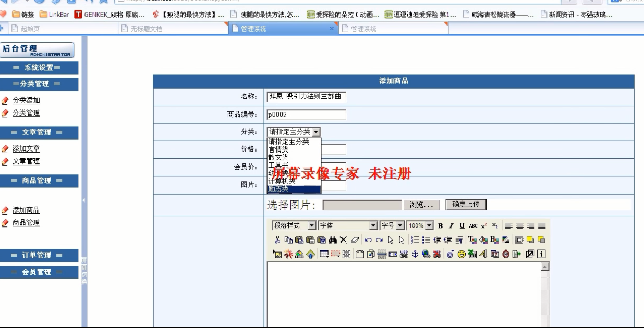Insert a bulleted list

coord(426,240)
